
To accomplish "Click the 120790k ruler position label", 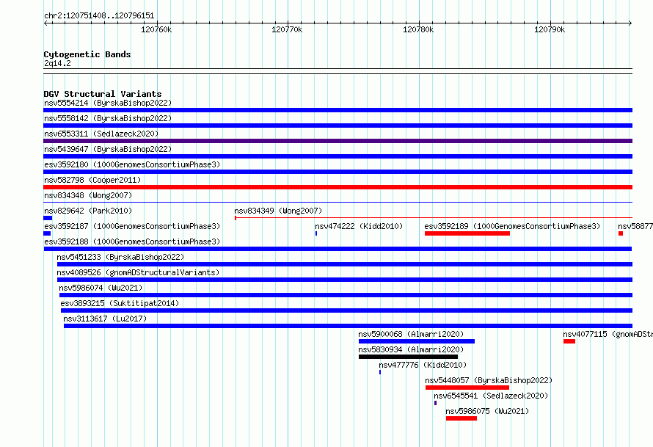I will pos(550,29).
